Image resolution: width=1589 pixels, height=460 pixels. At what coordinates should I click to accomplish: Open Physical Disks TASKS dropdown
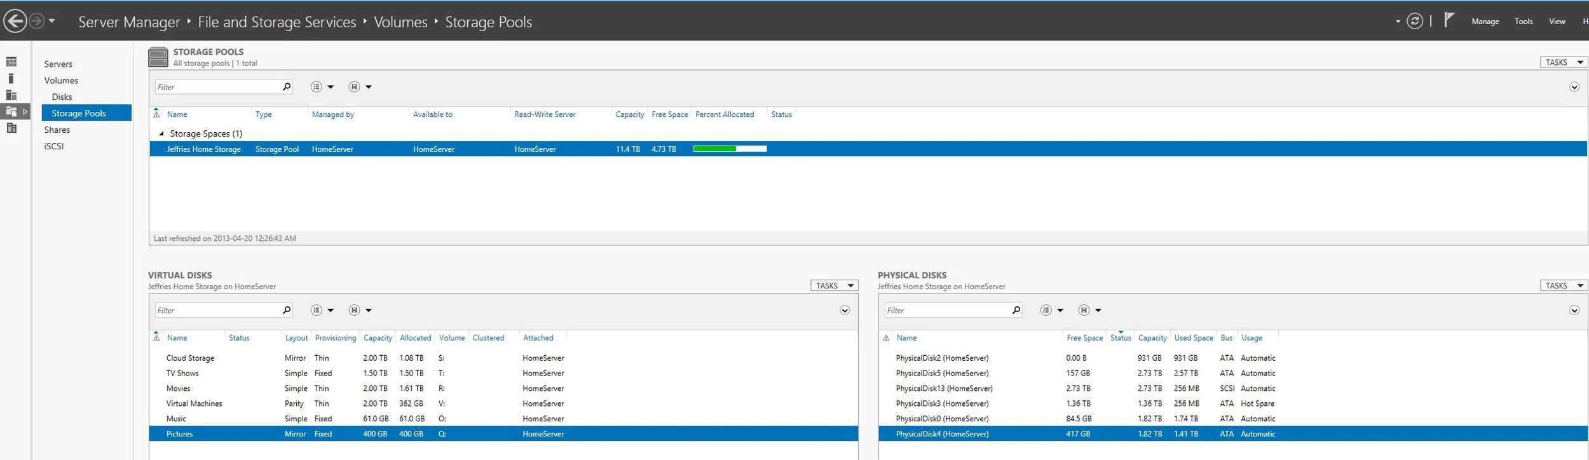pyautogui.click(x=1564, y=286)
